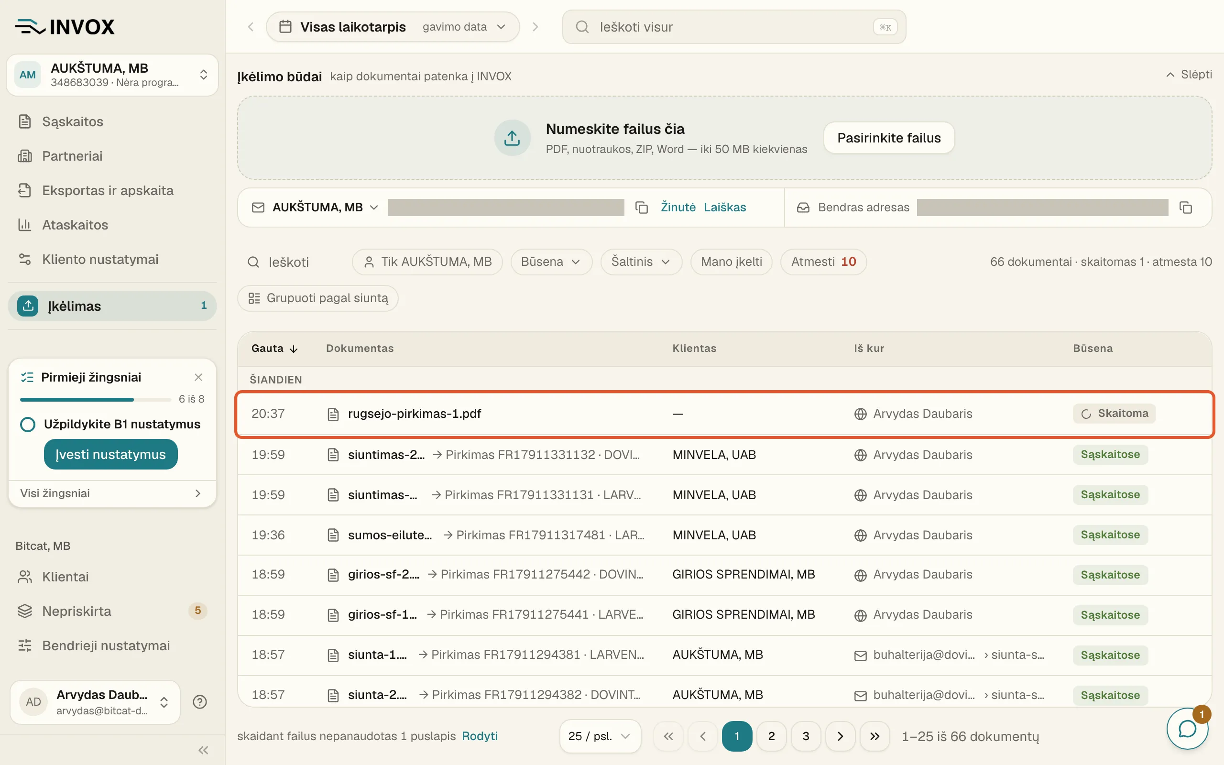
Task: Open the Žinutė link
Action: pos(678,208)
